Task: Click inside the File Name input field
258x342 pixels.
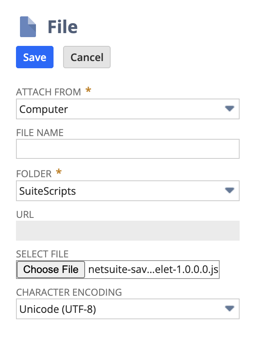Action: (120, 149)
